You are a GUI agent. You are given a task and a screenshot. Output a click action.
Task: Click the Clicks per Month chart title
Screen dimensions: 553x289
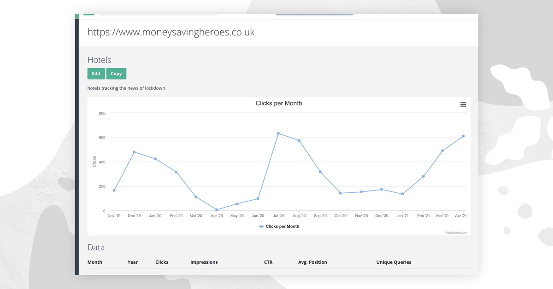point(278,103)
